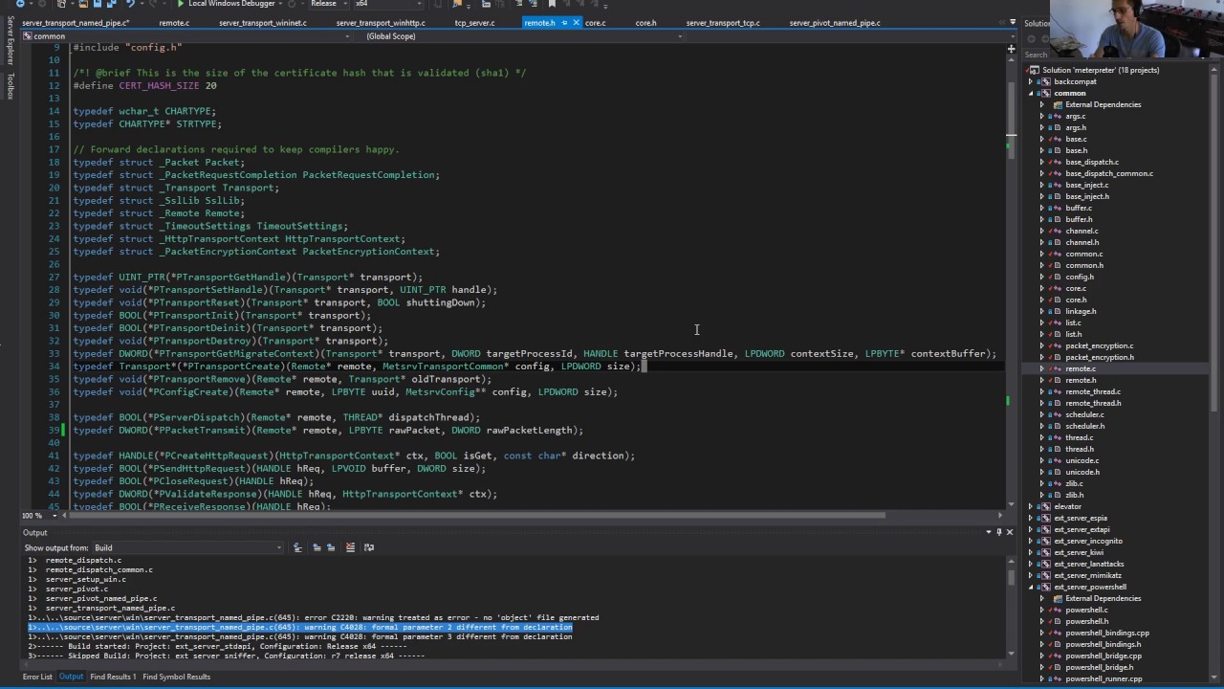This screenshot has width=1224, height=689.
Task: Switch to server_transport_winhttp.c tab
Action: [381, 22]
